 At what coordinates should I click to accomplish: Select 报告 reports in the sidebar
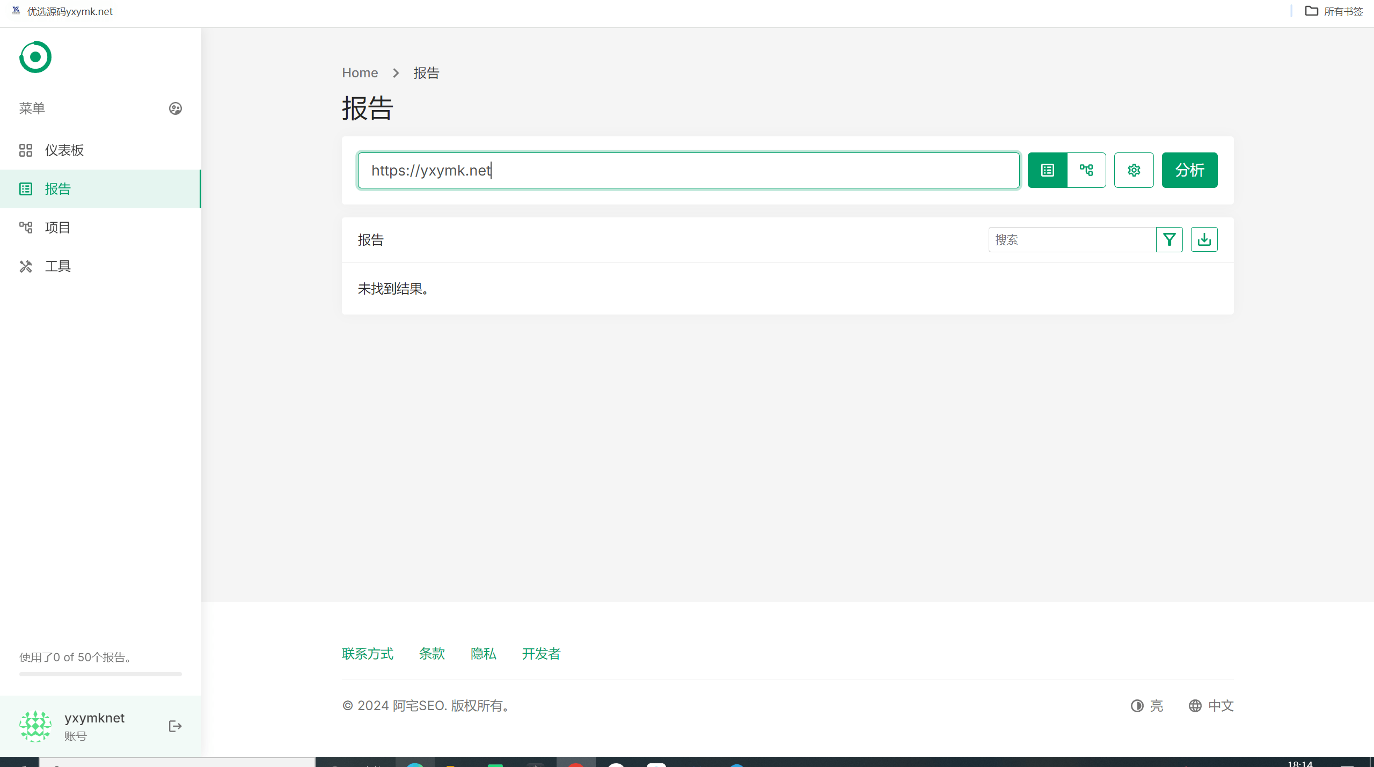click(x=100, y=189)
